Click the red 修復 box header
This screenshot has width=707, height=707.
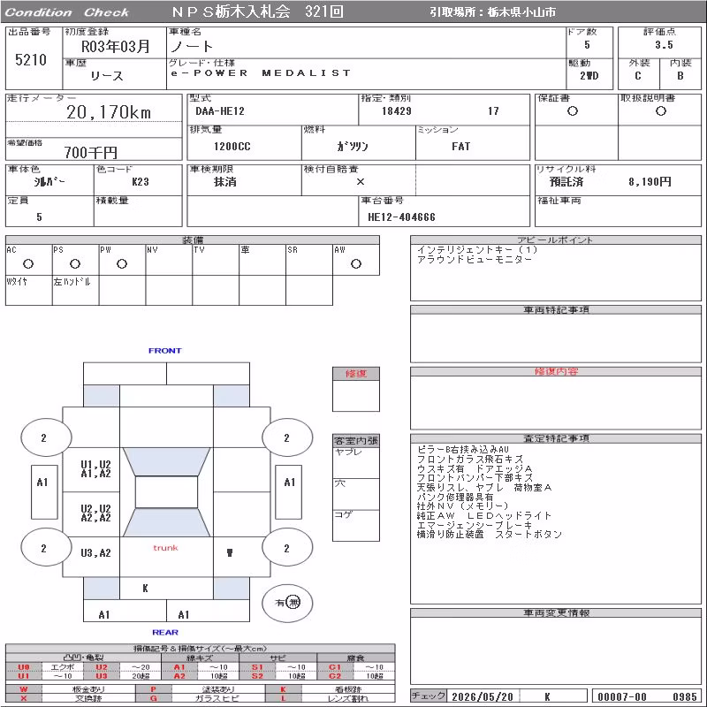356,373
